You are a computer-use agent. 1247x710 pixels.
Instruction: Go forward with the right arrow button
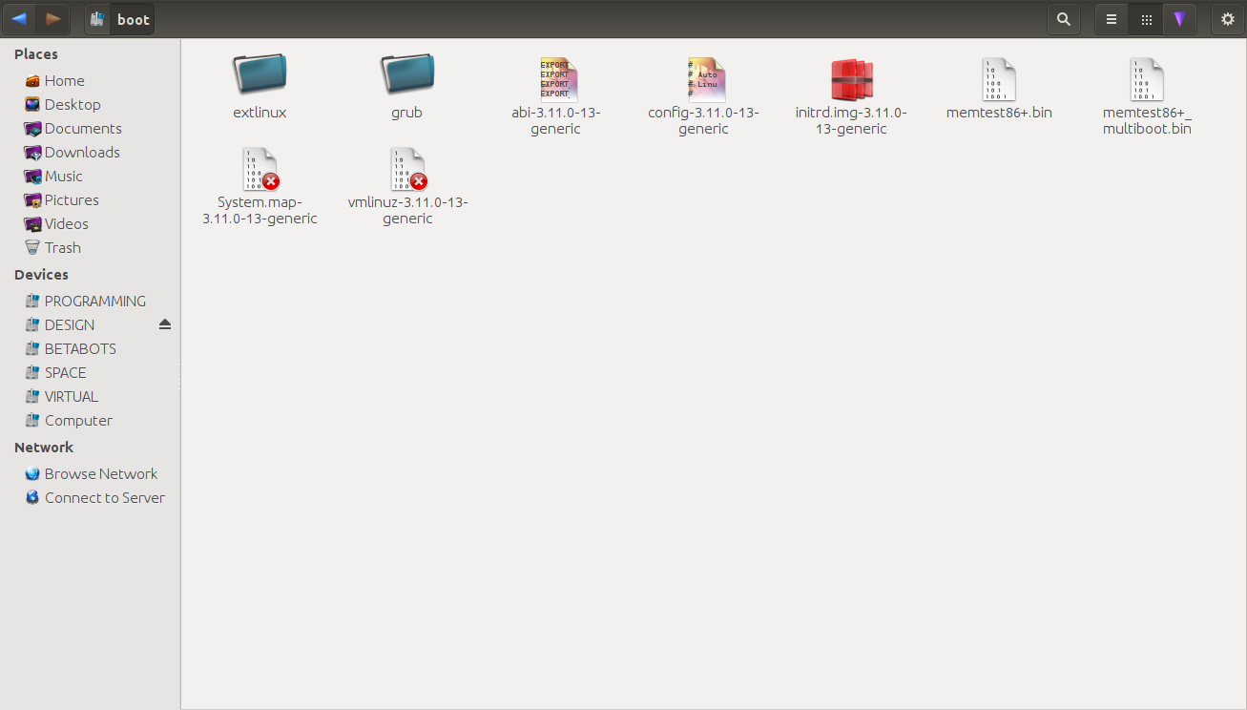(x=53, y=19)
